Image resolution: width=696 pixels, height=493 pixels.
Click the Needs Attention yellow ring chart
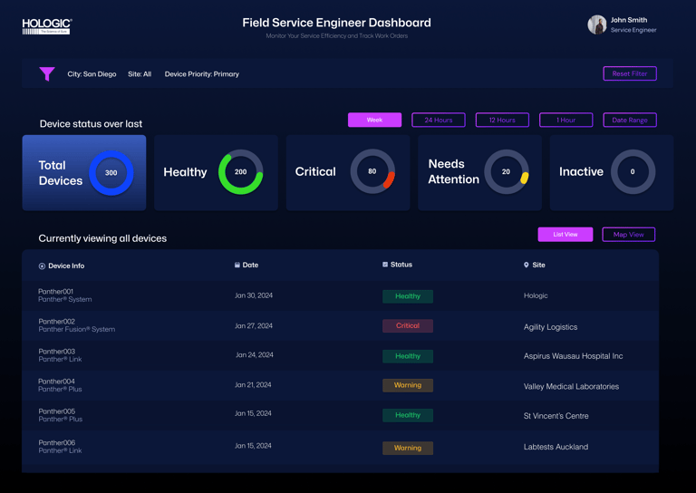tap(506, 171)
